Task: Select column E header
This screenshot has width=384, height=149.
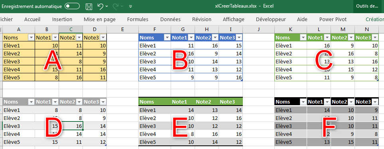Action: click(123, 29)
